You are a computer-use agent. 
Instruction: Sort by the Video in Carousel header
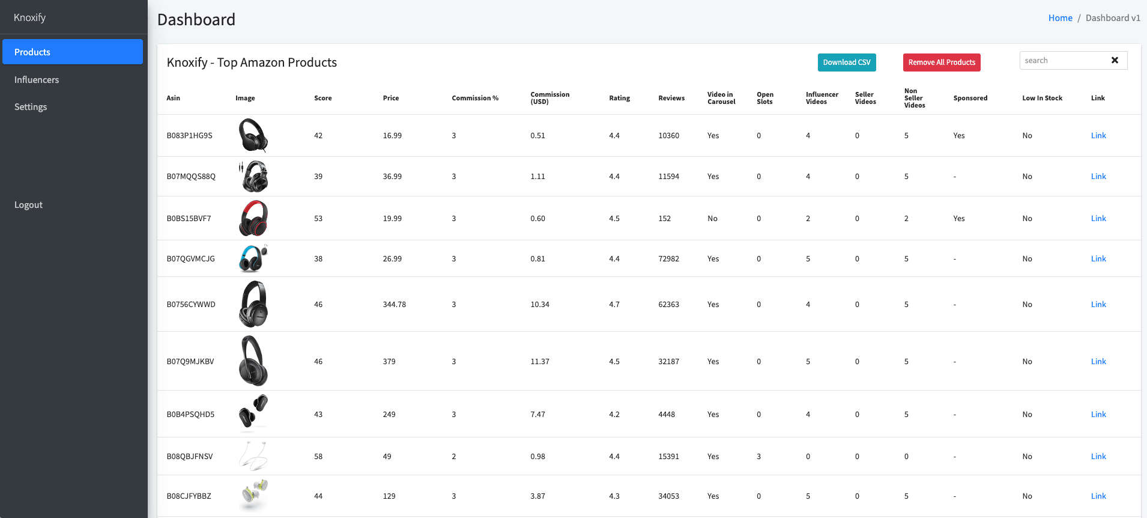coord(721,98)
